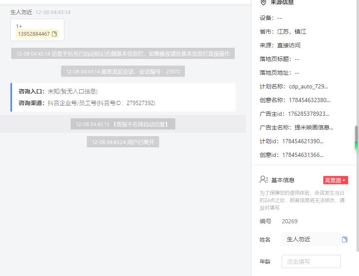Copy the phone number 13952884467

pos(54,34)
